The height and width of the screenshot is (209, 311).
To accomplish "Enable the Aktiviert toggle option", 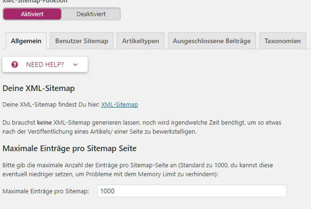I will [x=32, y=14].
